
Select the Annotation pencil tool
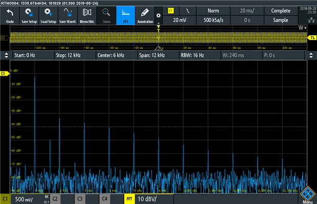tap(145, 15)
